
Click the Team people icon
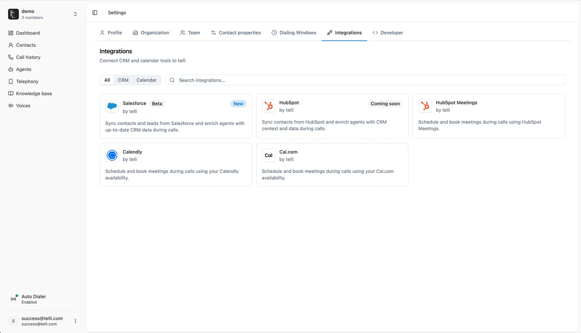click(x=182, y=33)
